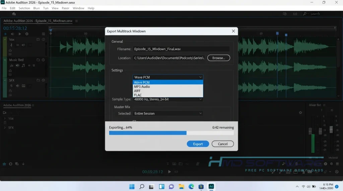The height and width of the screenshot is (191, 343).
Task: Open the Help menu
Action: [91, 8]
